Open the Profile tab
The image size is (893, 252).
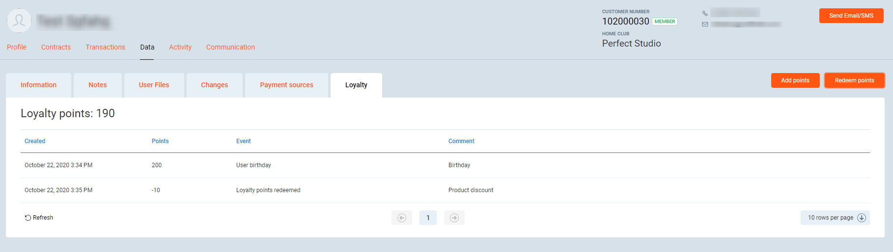point(17,47)
